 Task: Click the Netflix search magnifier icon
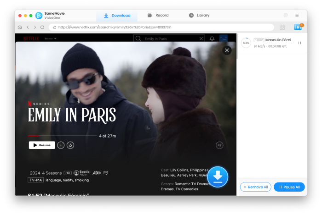tap(138, 39)
